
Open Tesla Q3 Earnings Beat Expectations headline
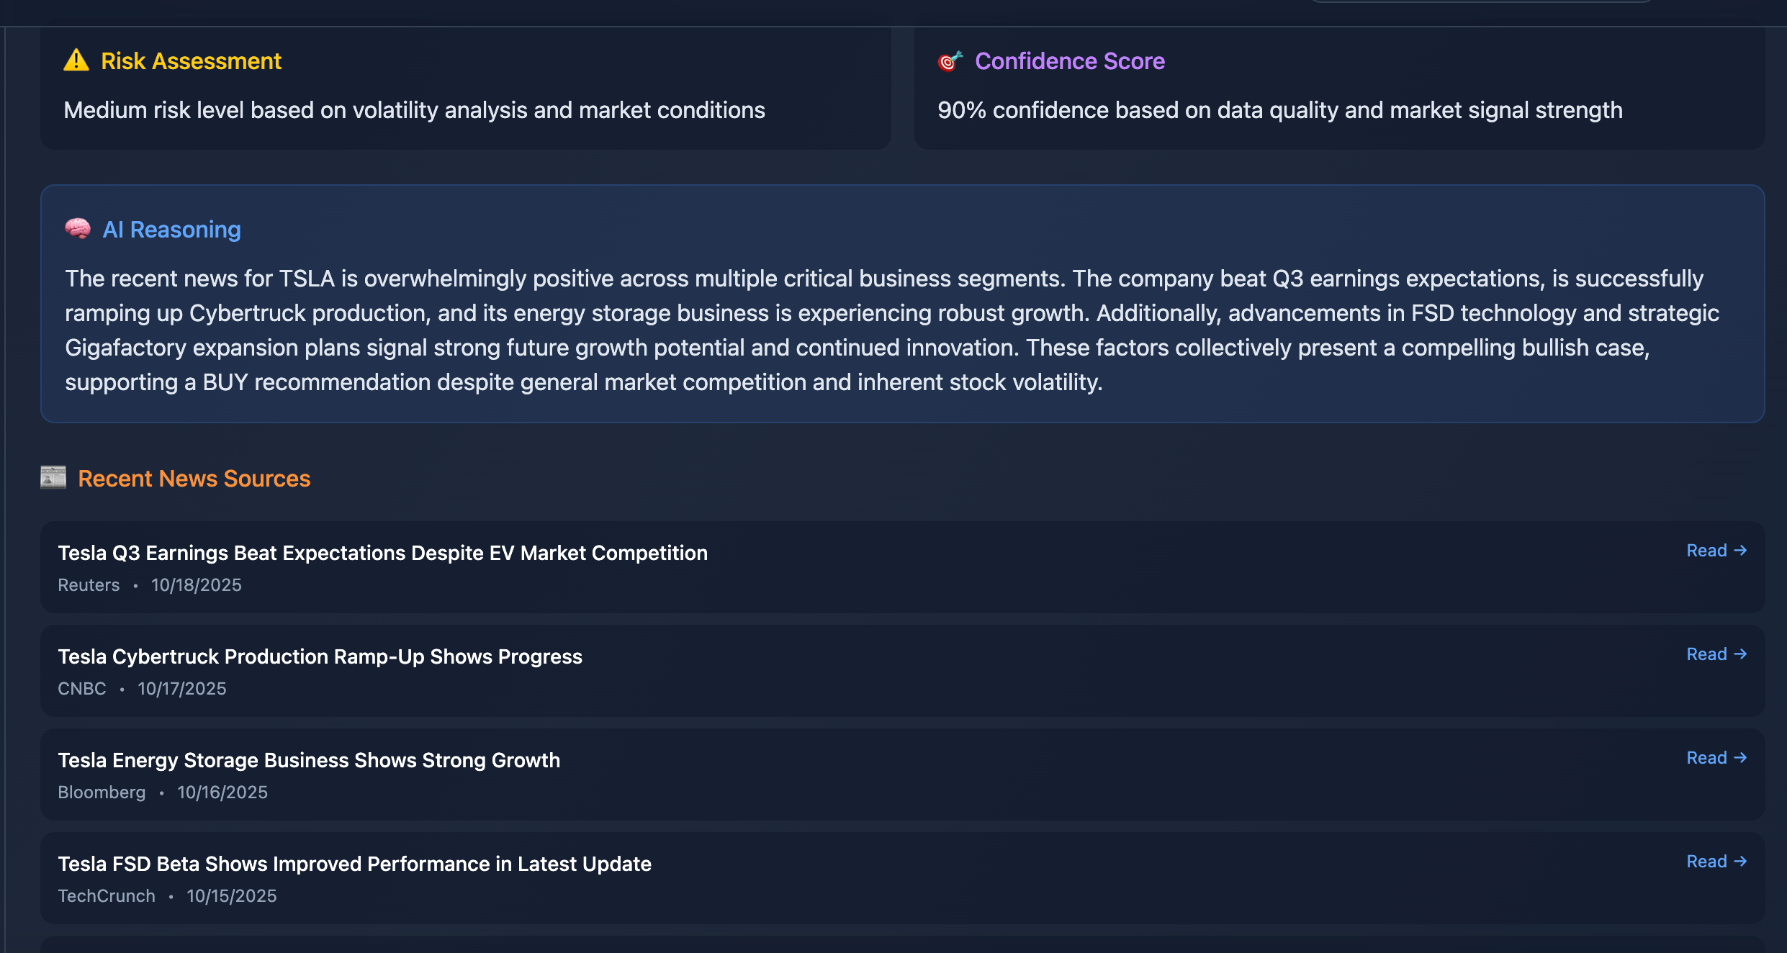tap(382, 553)
